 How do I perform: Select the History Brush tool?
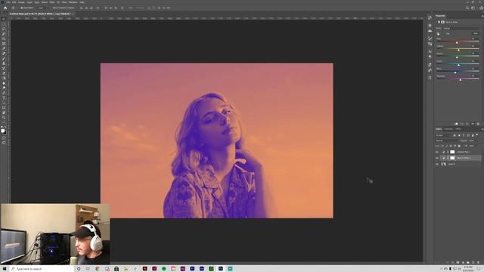[x=4, y=68]
